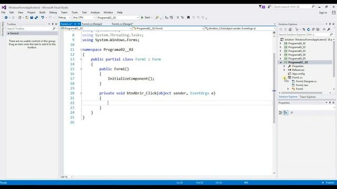
Task: Open the Analyze menu
Action: (95, 13)
